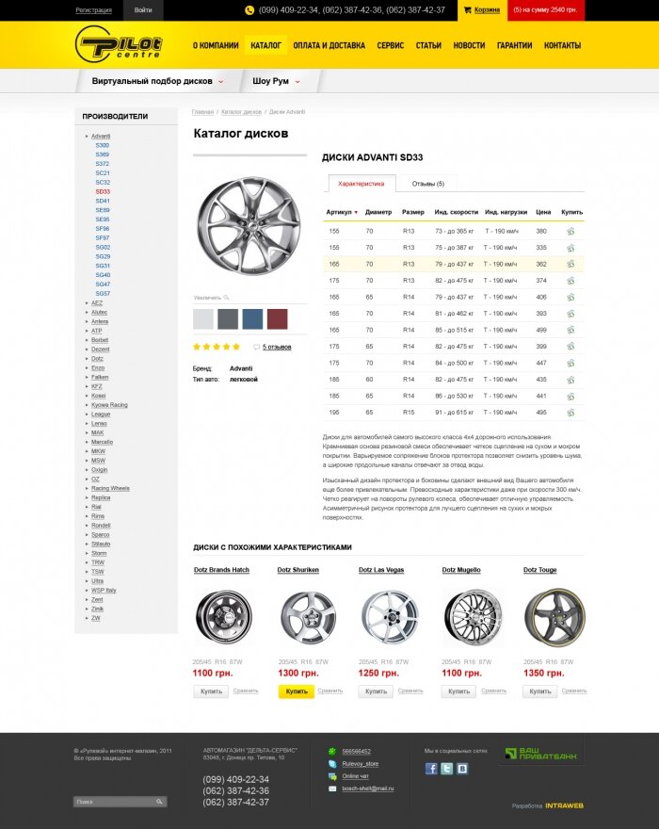
Task: Click the mail envelope icon in footer
Action: coord(332,788)
